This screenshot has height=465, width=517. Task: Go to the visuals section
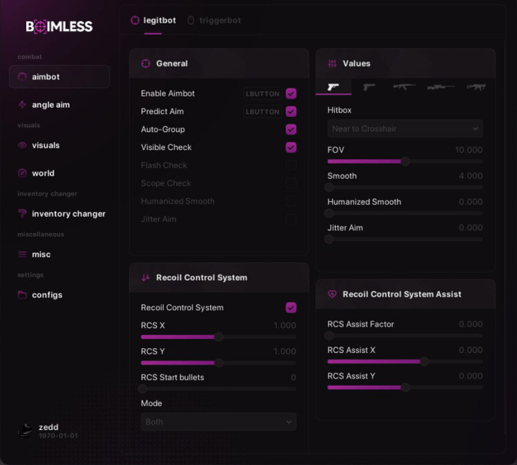[59, 145]
